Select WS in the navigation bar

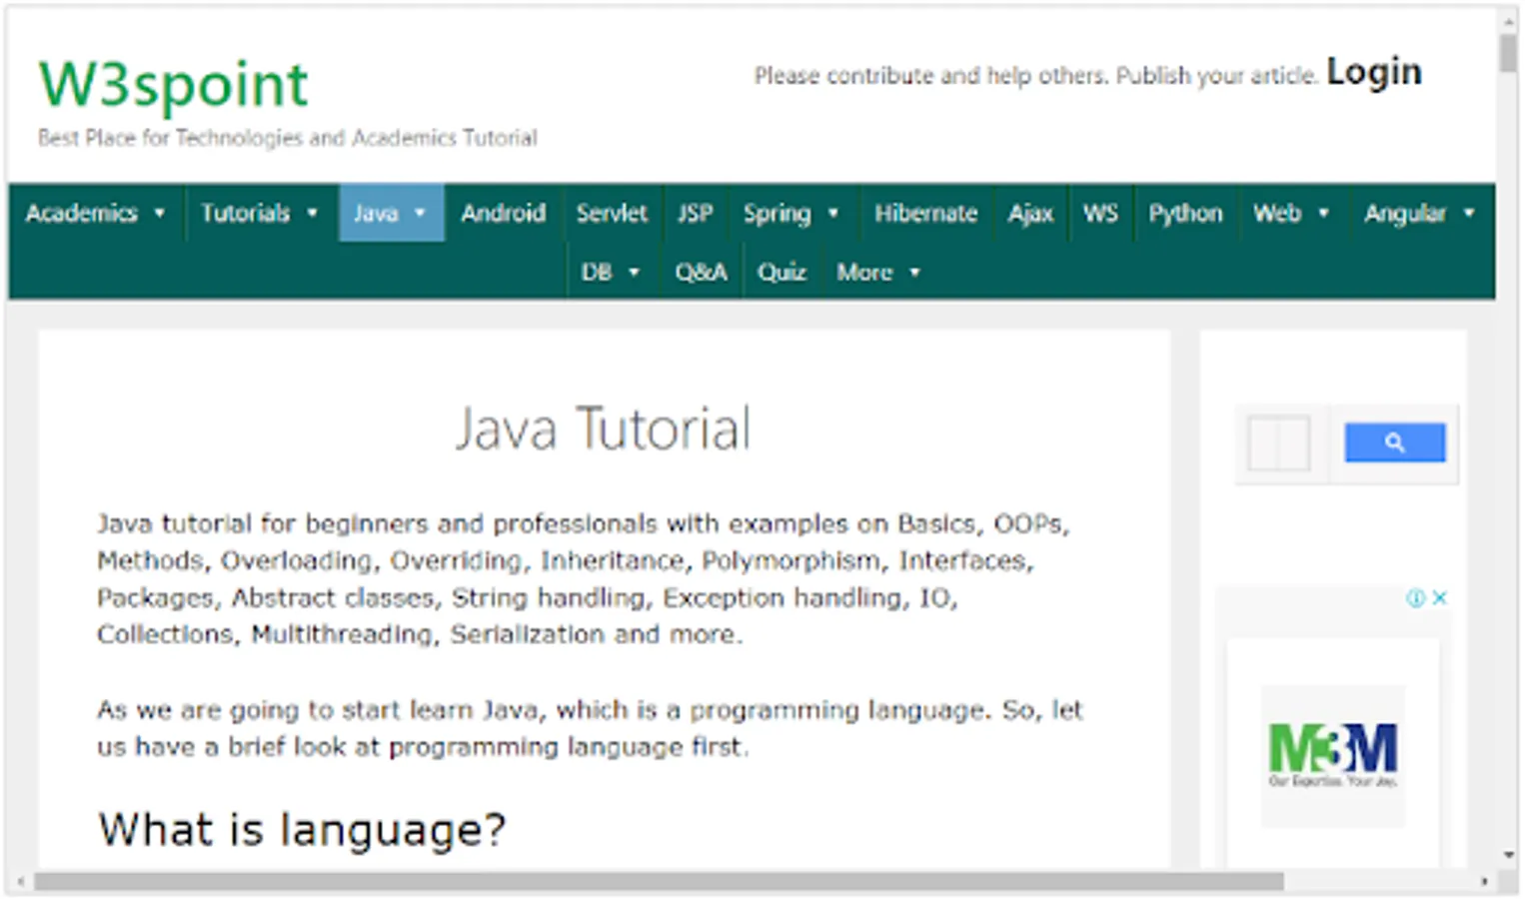click(1100, 213)
